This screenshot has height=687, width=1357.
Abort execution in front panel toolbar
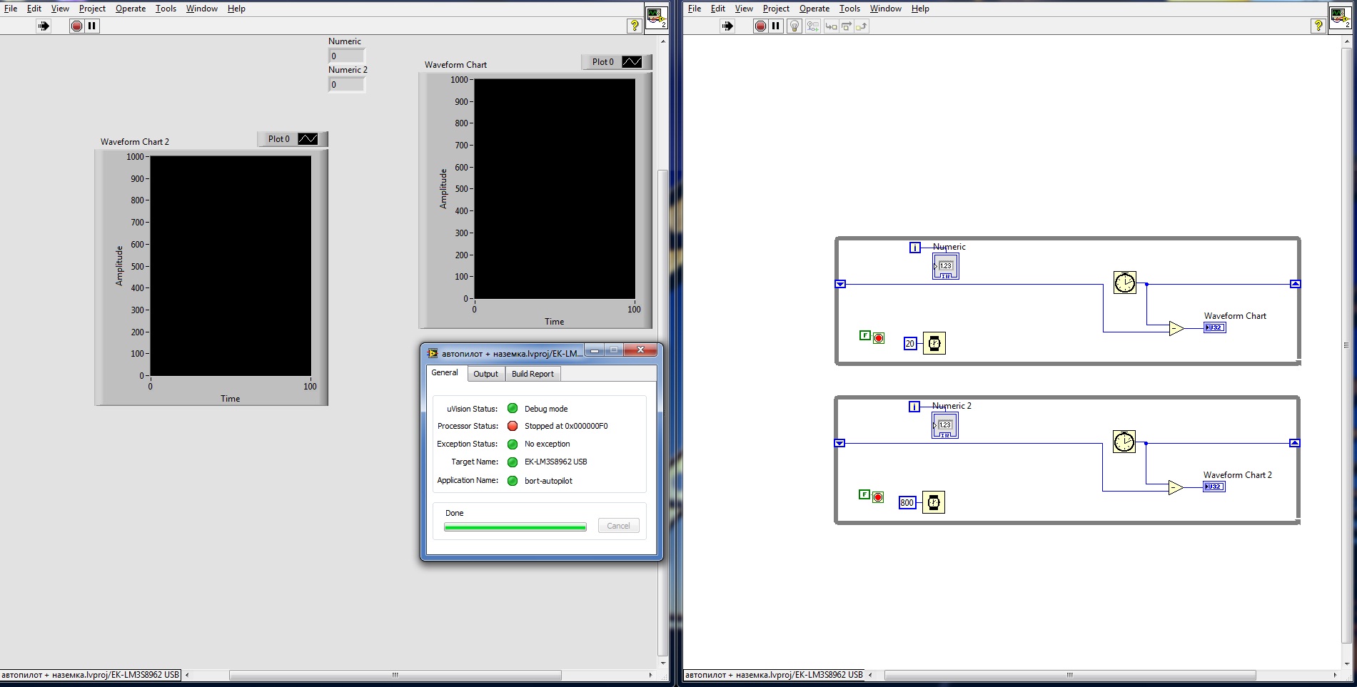click(76, 26)
